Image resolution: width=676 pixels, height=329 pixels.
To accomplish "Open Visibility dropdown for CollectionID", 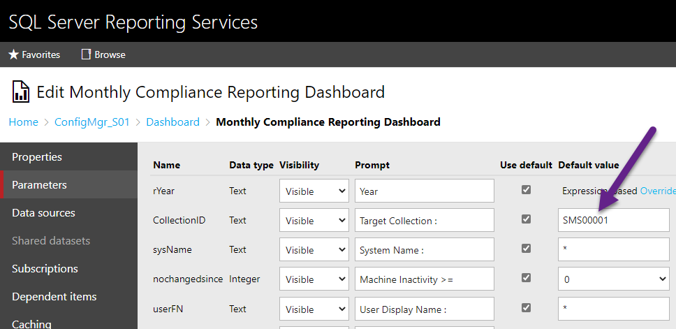I will 314,220.
